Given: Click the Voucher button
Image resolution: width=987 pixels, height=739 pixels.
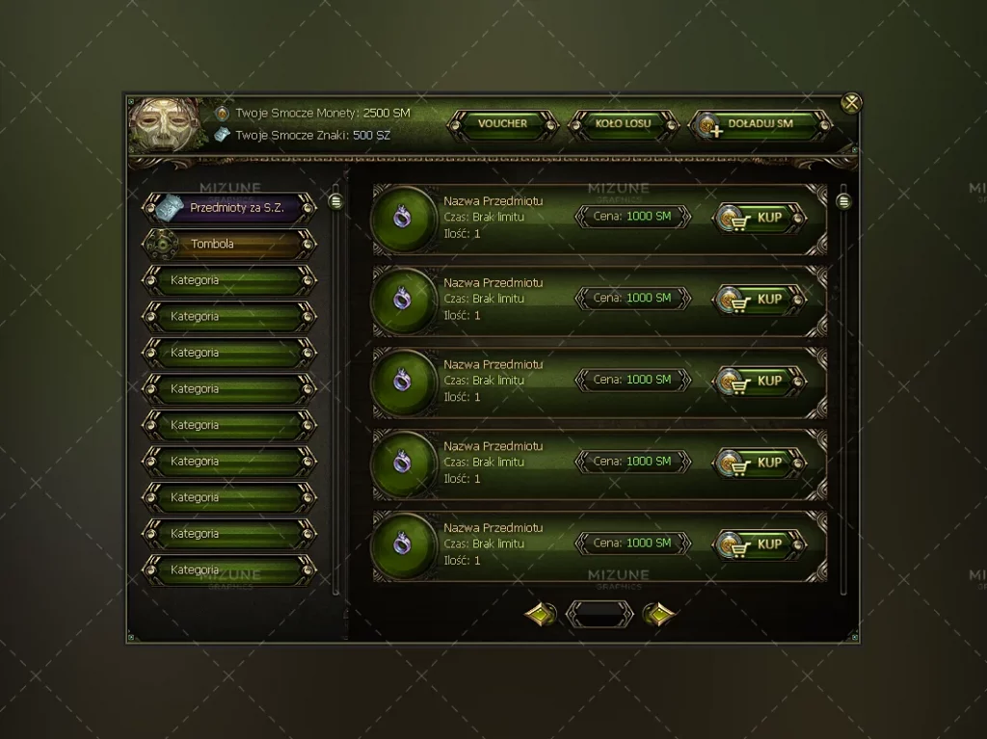Looking at the screenshot, I should pos(502,124).
